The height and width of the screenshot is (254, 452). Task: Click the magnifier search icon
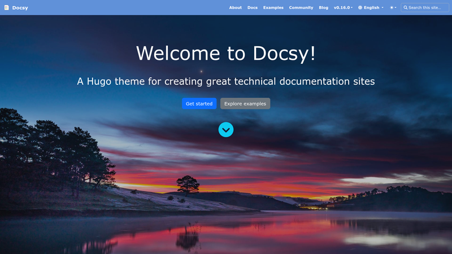tap(405, 7)
